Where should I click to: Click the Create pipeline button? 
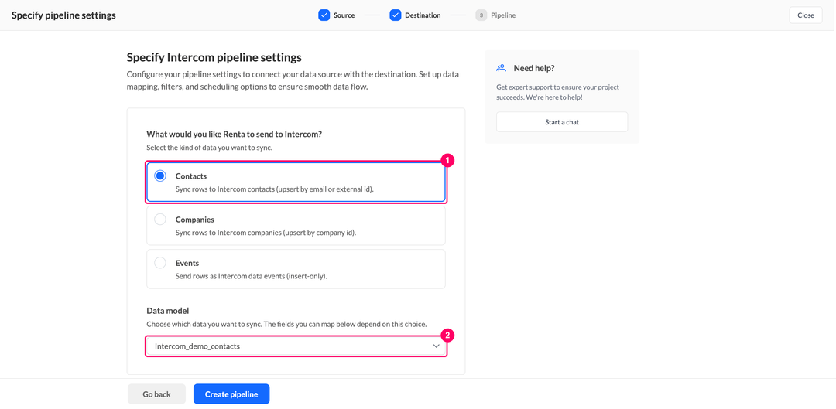click(x=231, y=394)
